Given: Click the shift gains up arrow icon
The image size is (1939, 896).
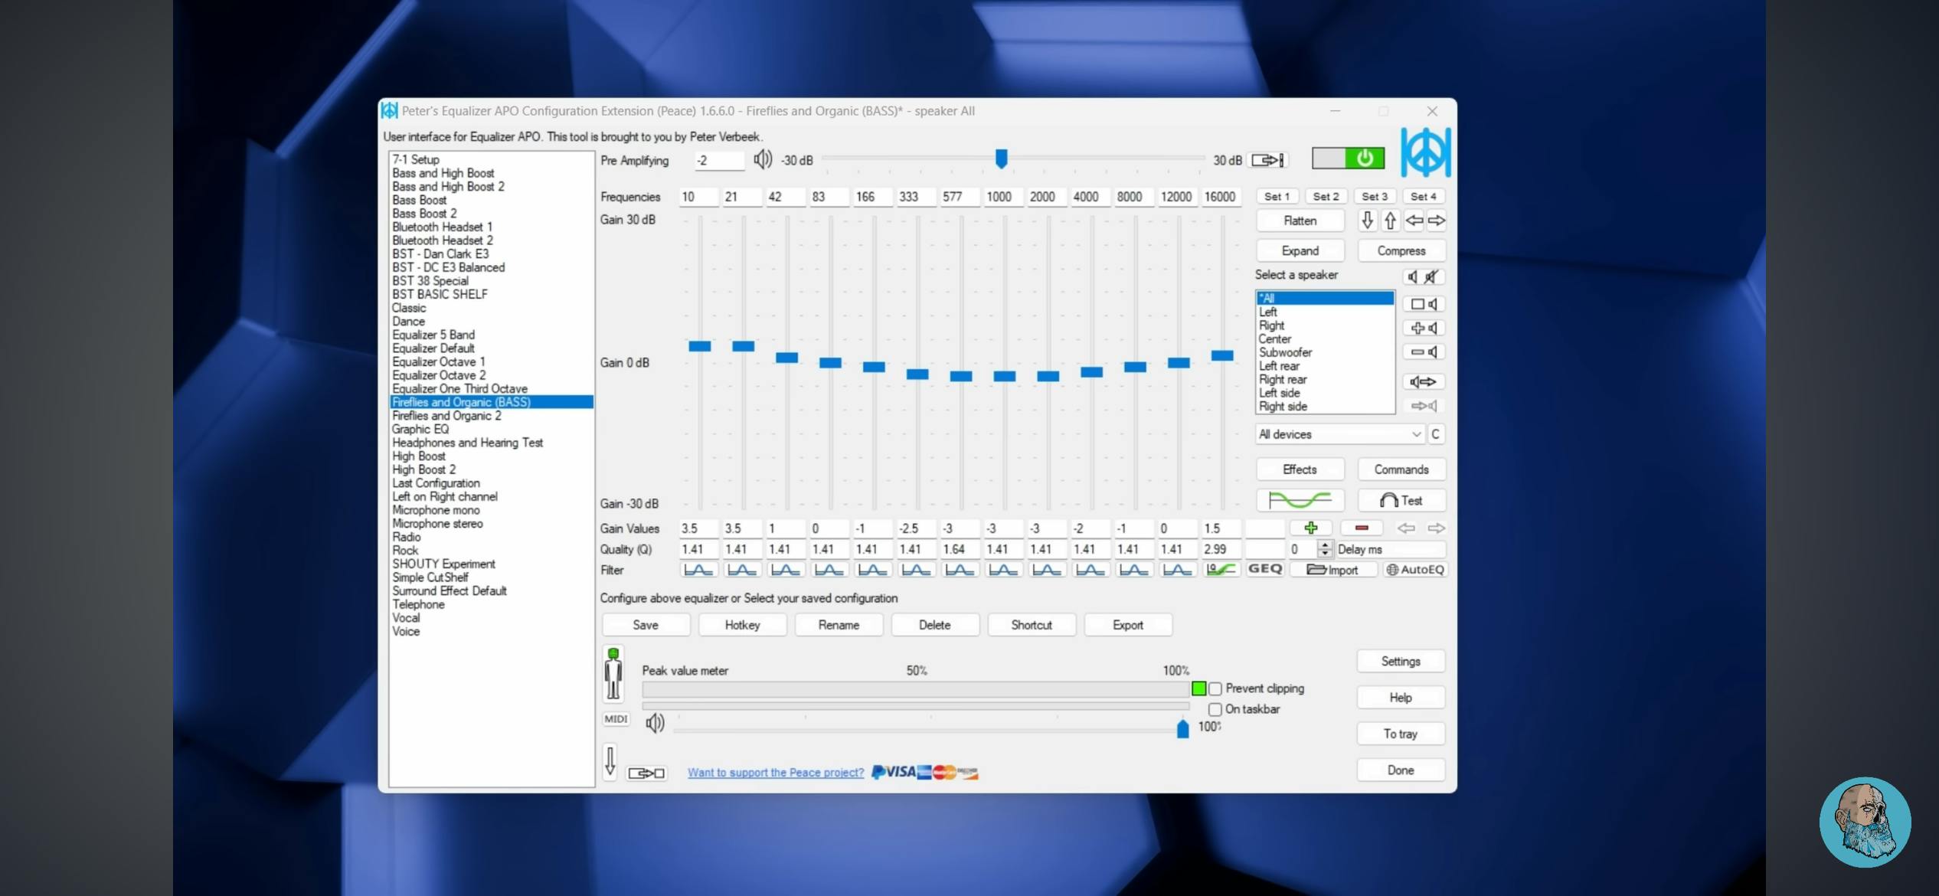Looking at the screenshot, I should point(1390,221).
